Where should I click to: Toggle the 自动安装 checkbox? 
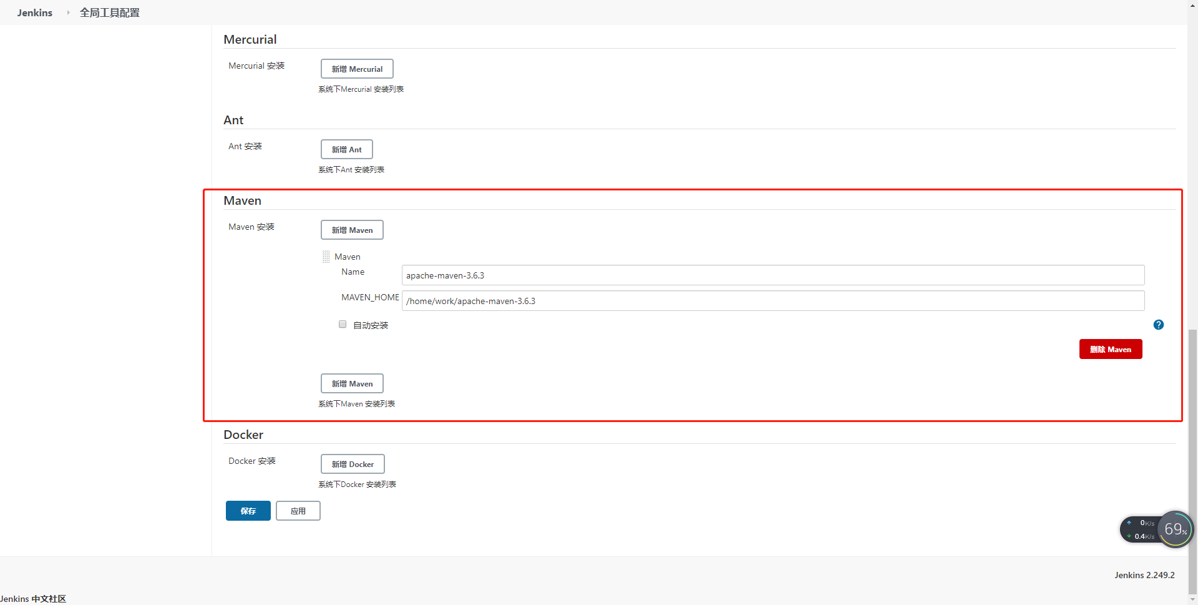[343, 324]
